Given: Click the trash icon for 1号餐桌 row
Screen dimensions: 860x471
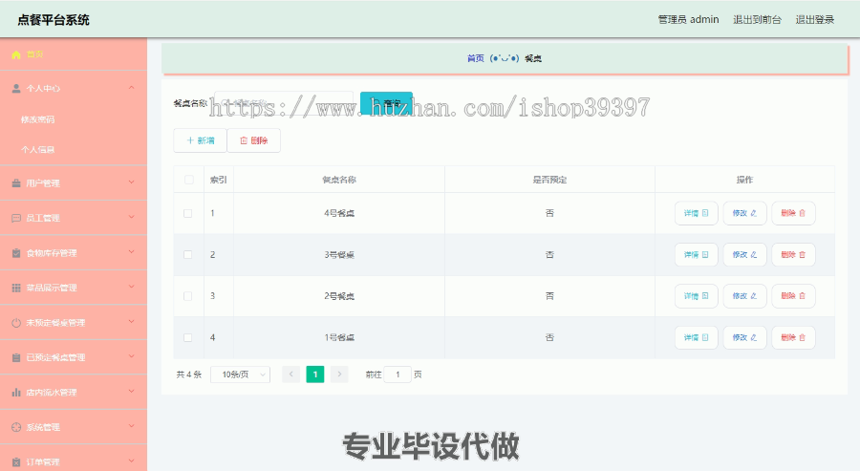Looking at the screenshot, I should [802, 337].
